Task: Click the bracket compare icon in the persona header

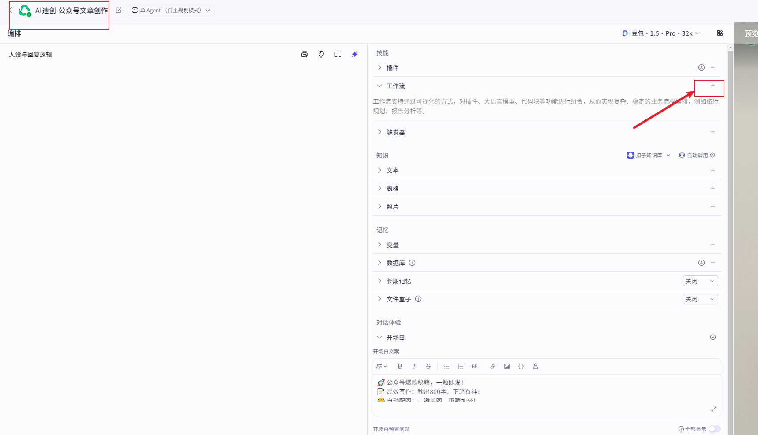Action: [x=338, y=54]
